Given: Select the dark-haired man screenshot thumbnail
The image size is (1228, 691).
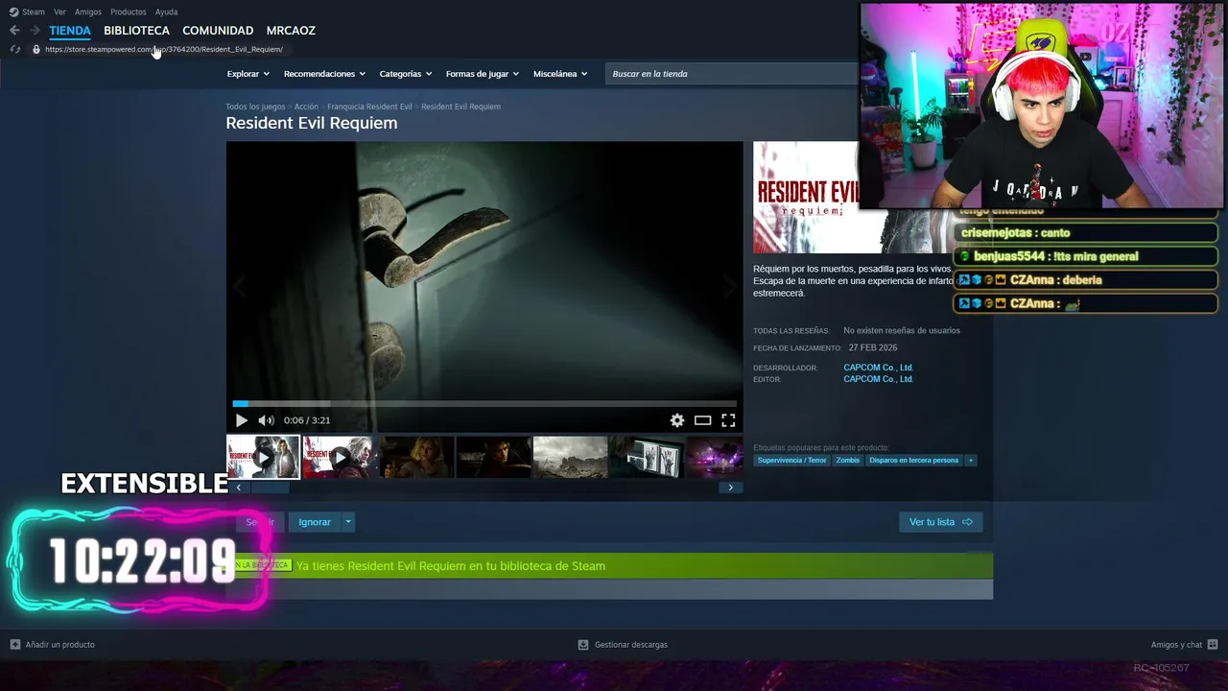Looking at the screenshot, I should click(x=493, y=457).
